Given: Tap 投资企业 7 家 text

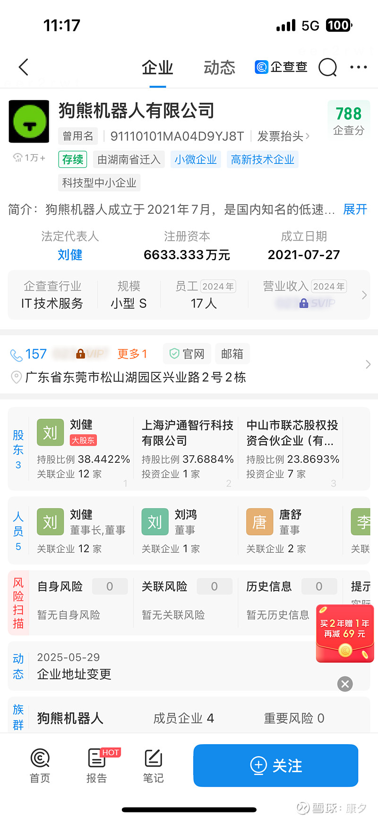Looking at the screenshot, I should (276, 474).
